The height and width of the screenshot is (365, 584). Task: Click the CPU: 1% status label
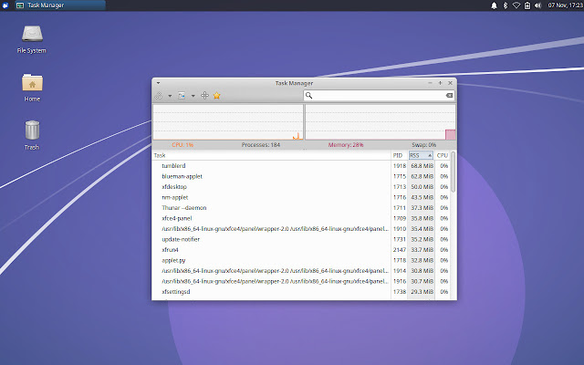pyautogui.click(x=182, y=145)
